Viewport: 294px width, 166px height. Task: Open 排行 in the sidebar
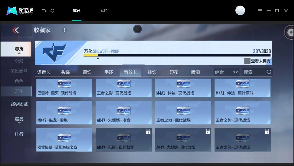pos(19,134)
